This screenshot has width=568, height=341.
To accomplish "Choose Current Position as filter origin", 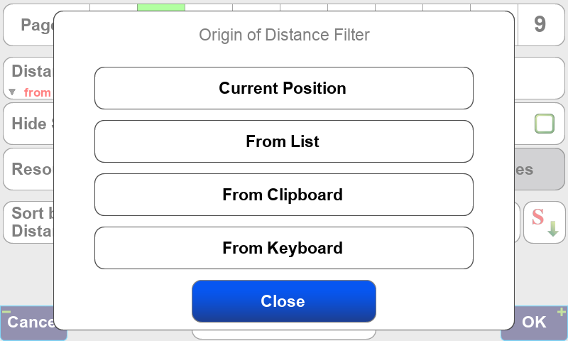I will click(x=283, y=88).
